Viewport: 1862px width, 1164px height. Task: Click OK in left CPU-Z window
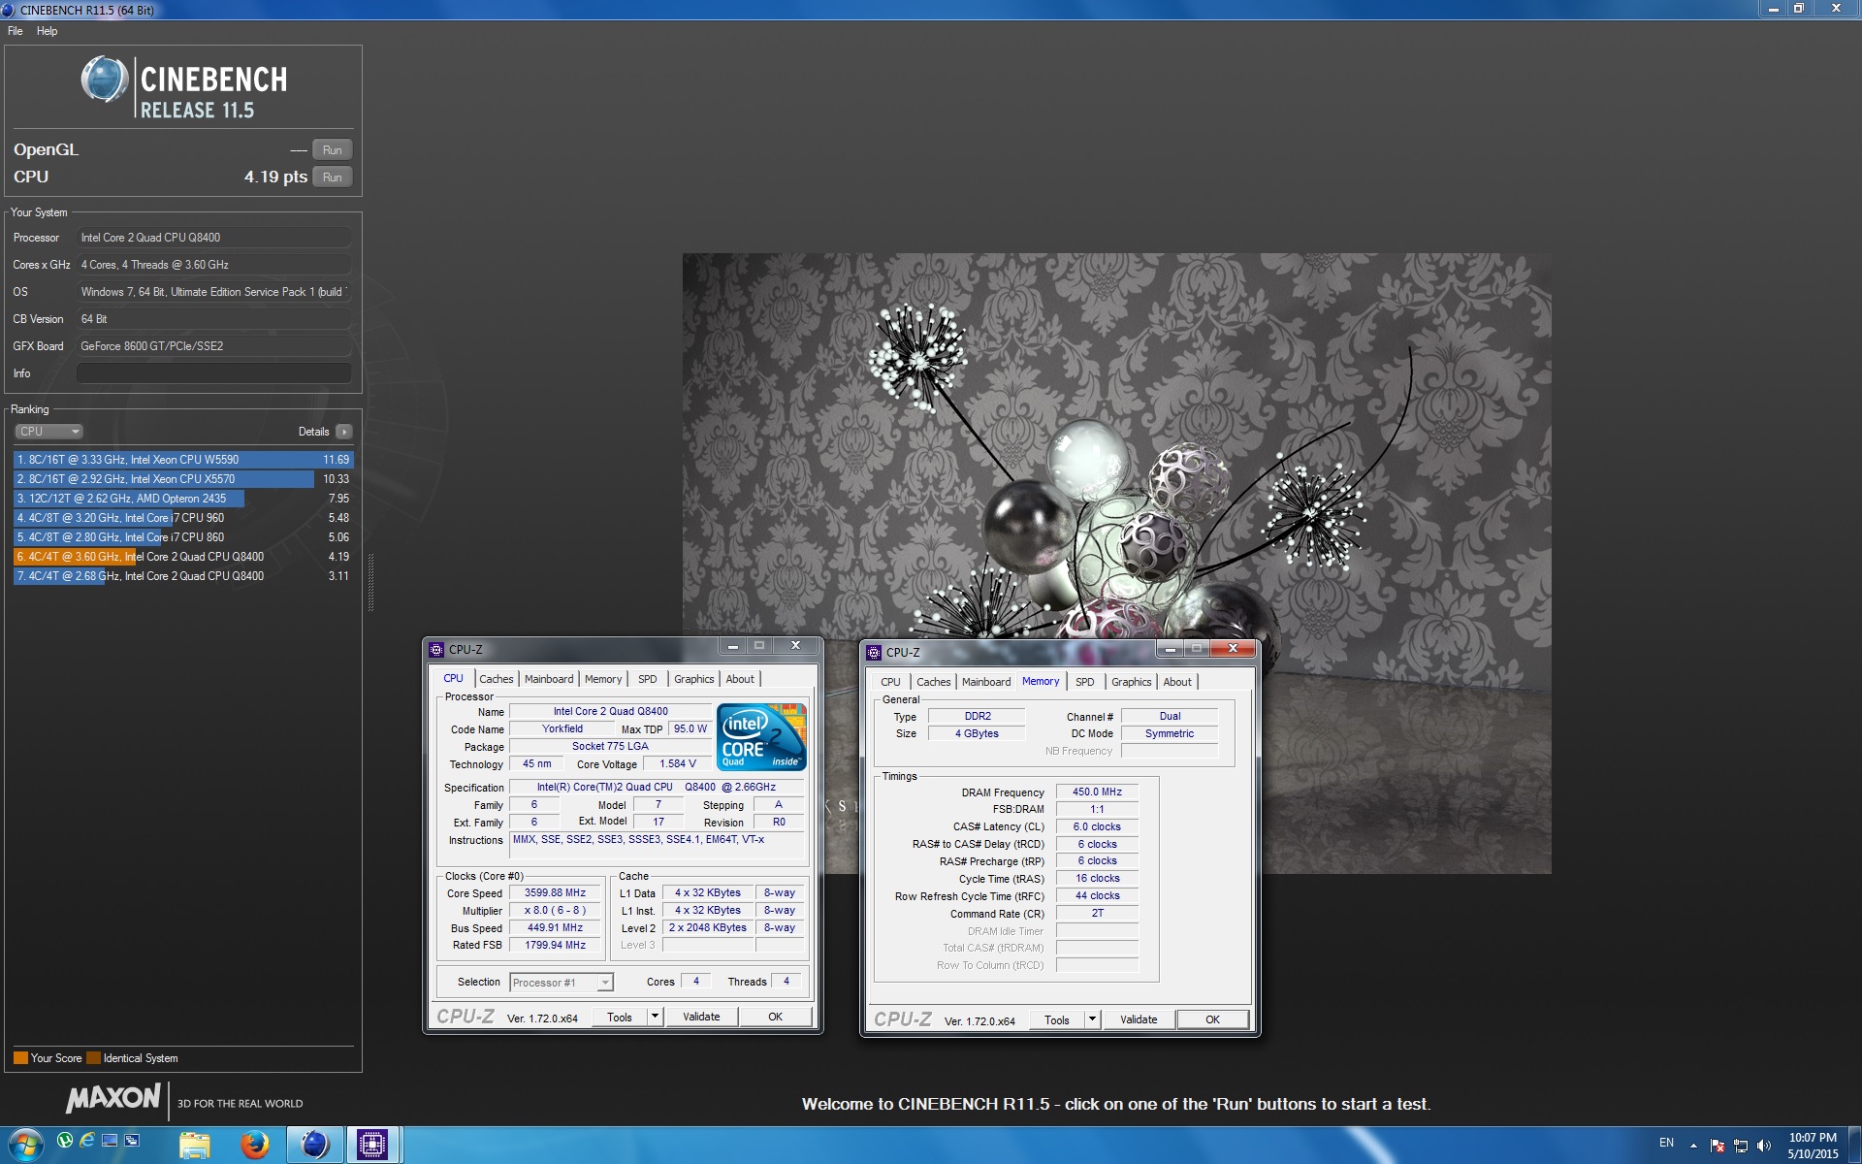(775, 1017)
